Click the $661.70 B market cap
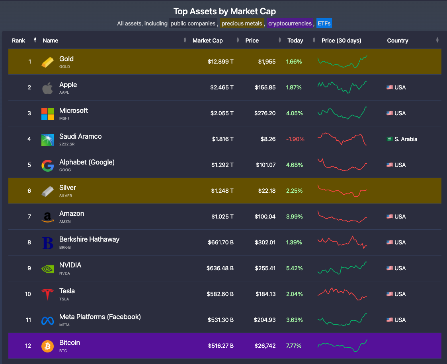The image size is (447, 364). point(221,242)
